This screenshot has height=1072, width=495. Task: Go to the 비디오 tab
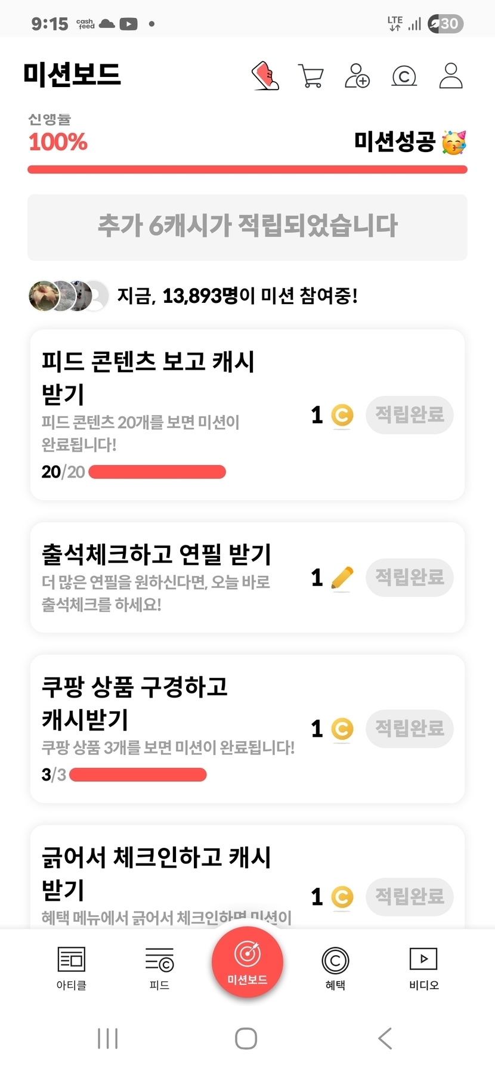pos(423,968)
